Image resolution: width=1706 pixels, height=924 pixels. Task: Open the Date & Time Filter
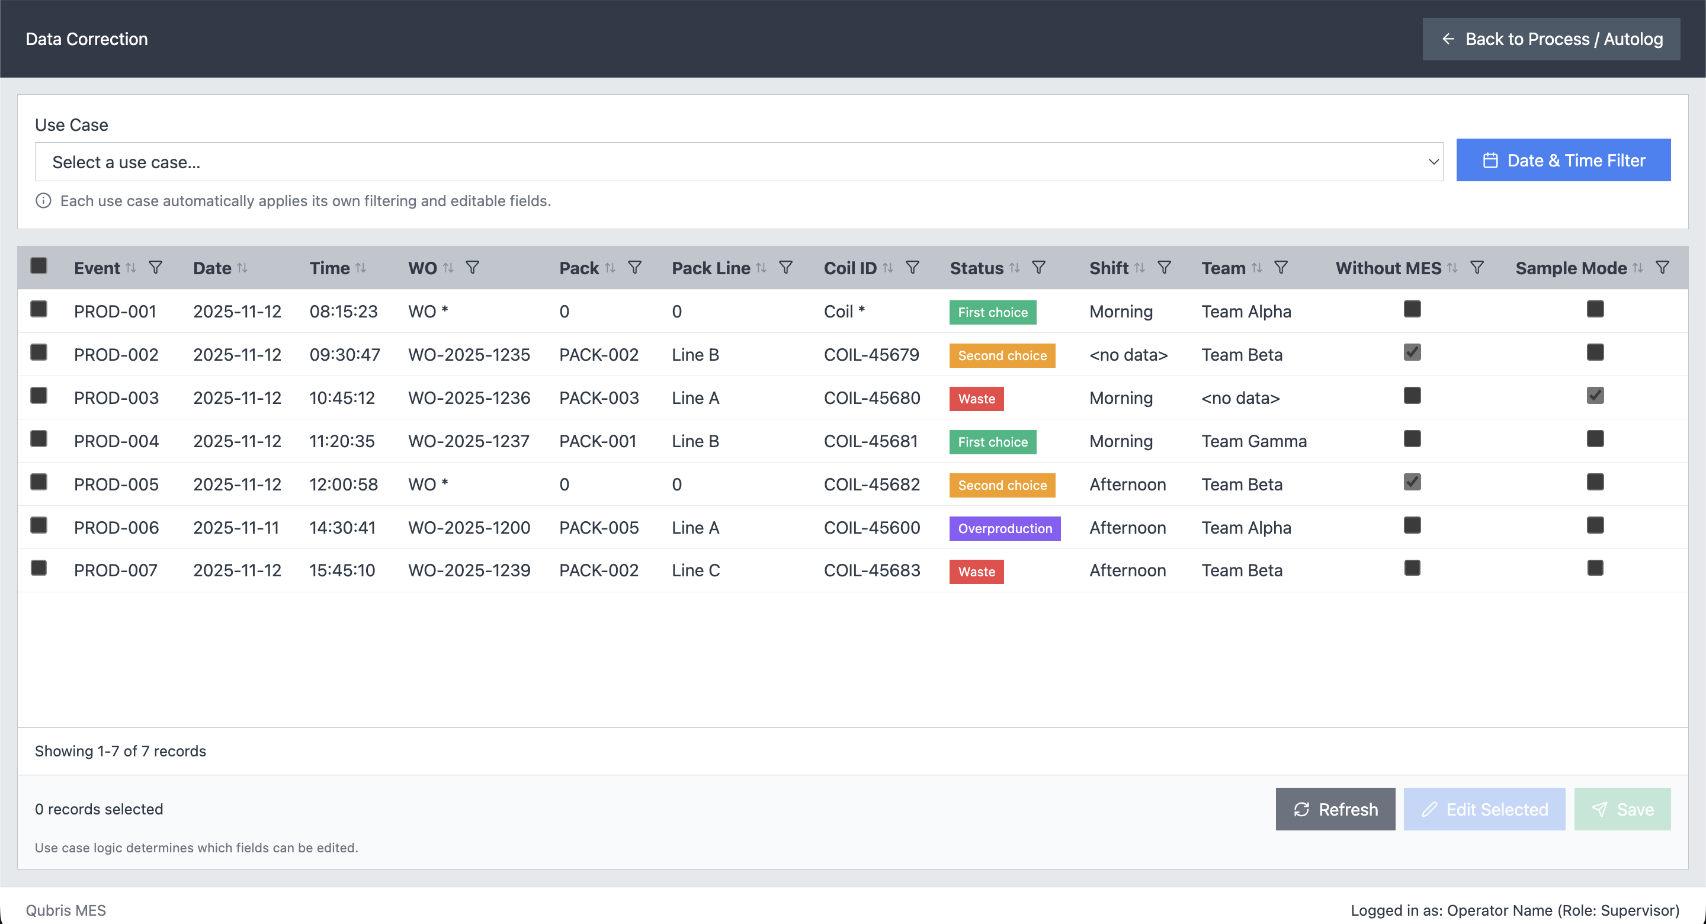tap(1563, 161)
